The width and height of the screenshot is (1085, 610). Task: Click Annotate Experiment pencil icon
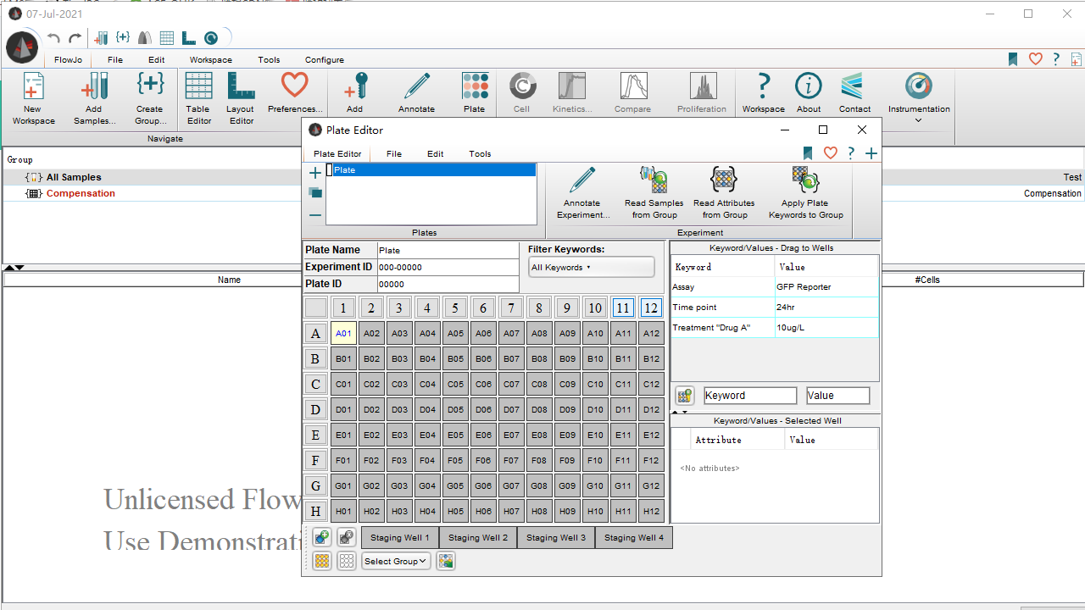pyautogui.click(x=582, y=180)
